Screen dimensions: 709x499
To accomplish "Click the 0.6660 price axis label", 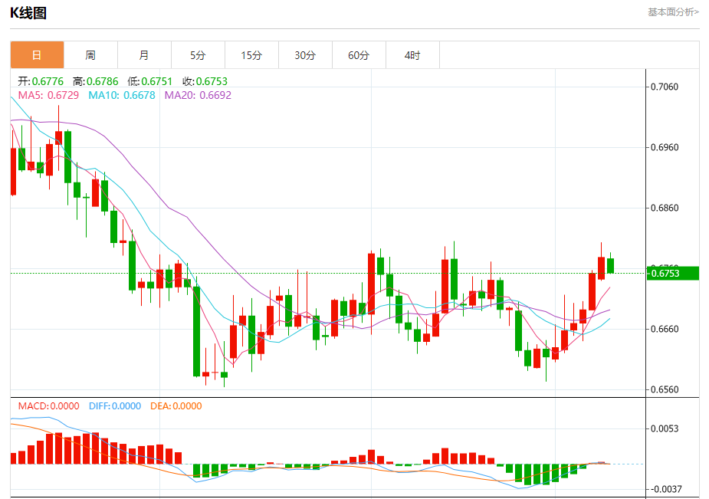I will 665,329.
